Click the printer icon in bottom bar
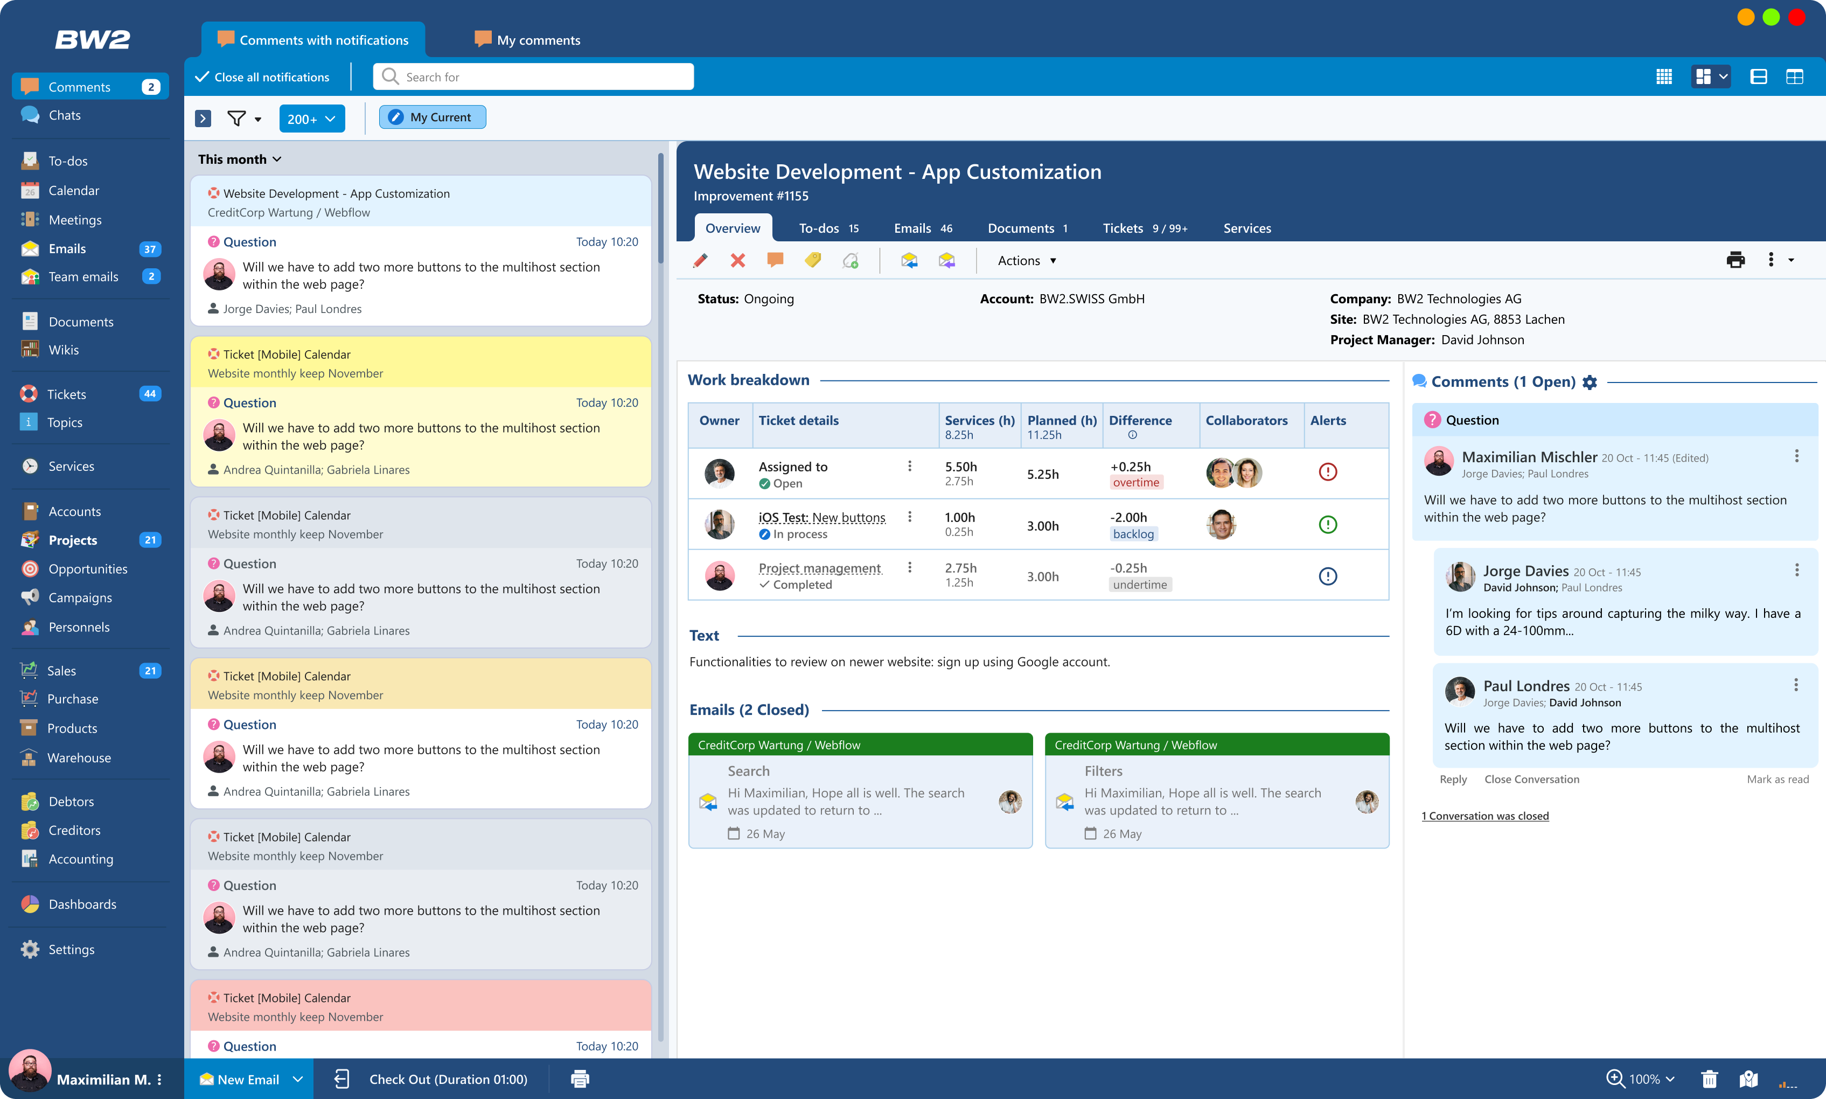 coord(580,1079)
